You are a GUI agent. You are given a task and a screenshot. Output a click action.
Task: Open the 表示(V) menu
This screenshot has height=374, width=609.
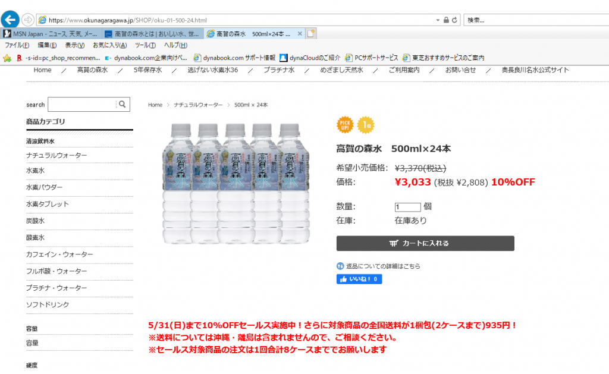point(74,45)
